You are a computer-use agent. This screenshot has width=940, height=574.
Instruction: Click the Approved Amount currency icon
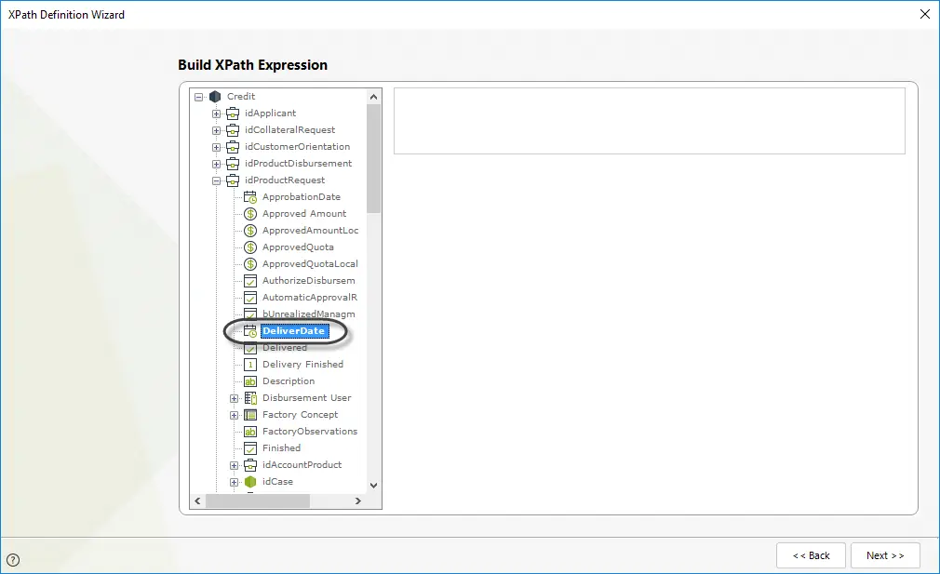pyautogui.click(x=250, y=214)
